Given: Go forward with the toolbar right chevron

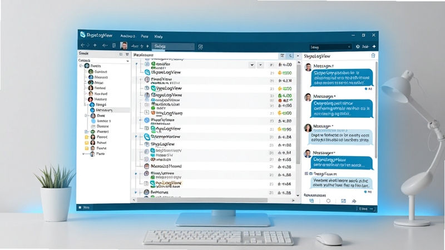Looking at the screenshot, I should point(88,46).
